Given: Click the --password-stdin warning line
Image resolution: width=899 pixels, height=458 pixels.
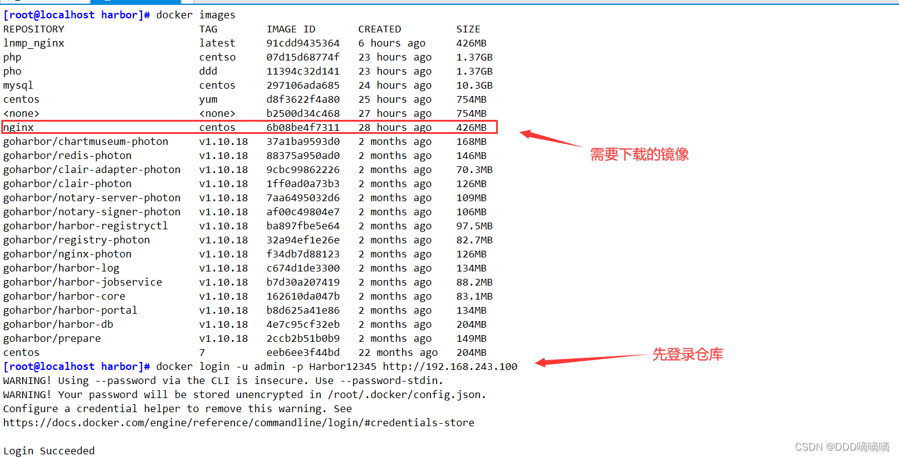Looking at the screenshot, I should coord(224,380).
